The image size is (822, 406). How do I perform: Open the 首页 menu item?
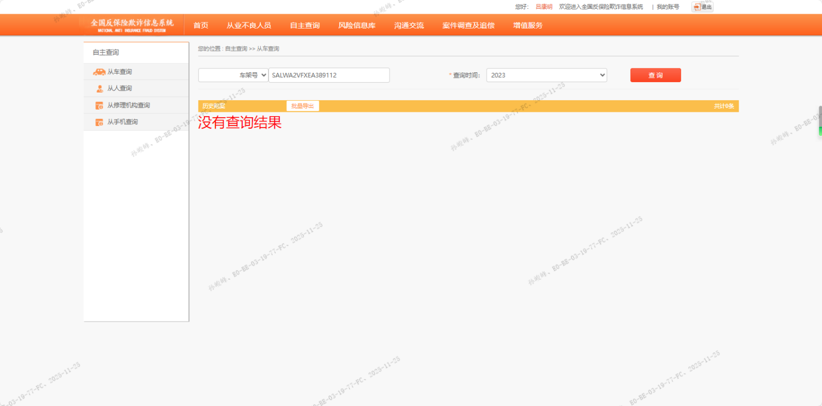pyautogui.click(x=201, y=25)
